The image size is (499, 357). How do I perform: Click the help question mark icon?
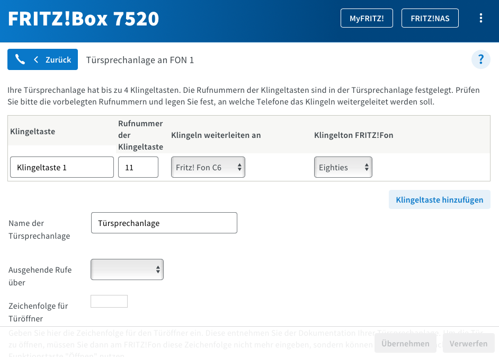(x=481, y=59)
